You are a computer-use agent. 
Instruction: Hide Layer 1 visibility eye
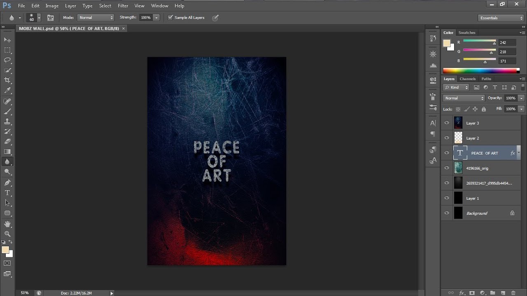click(447, 198)
